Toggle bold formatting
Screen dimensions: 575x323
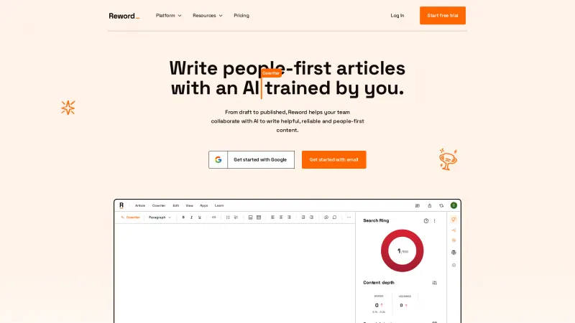pos(183,217)
